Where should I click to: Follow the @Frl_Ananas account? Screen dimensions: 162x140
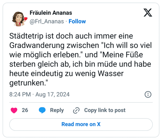[77, 21]
